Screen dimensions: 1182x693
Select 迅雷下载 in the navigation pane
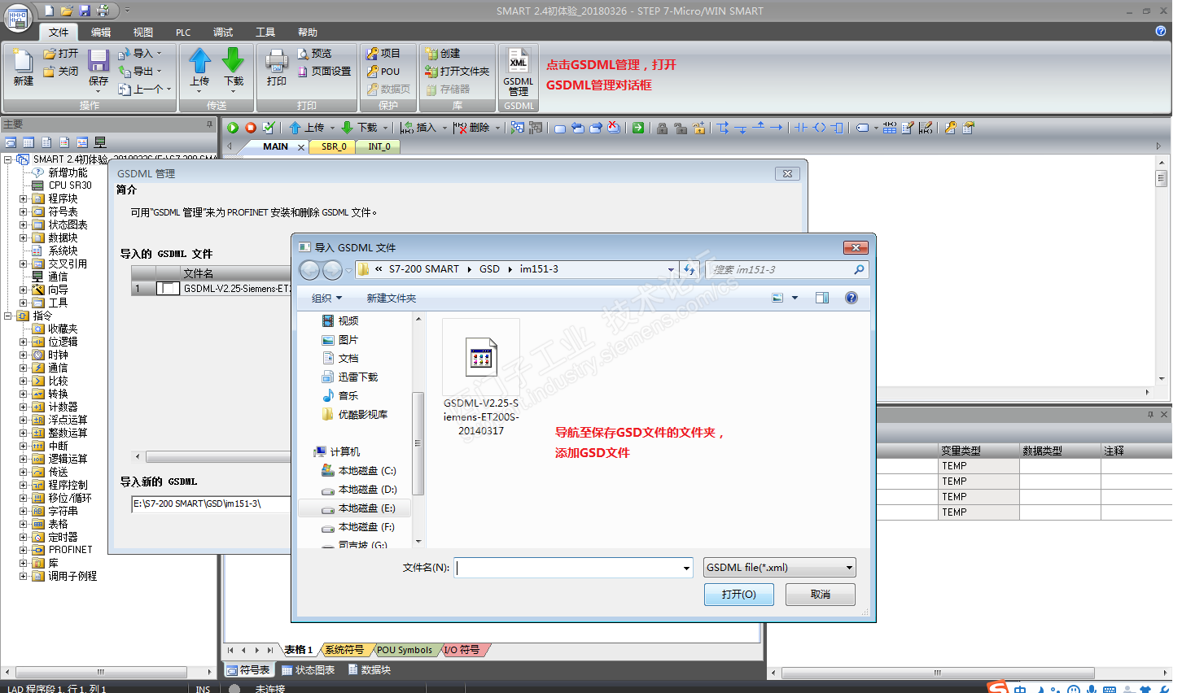point(350,377)
